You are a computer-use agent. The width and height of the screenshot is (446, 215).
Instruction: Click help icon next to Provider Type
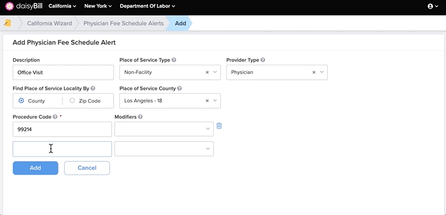[x=263, y=60]
